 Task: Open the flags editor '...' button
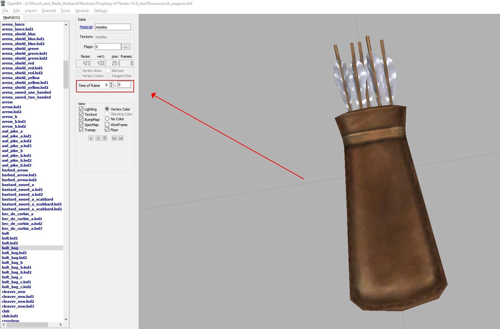click(x=126, y=47)
